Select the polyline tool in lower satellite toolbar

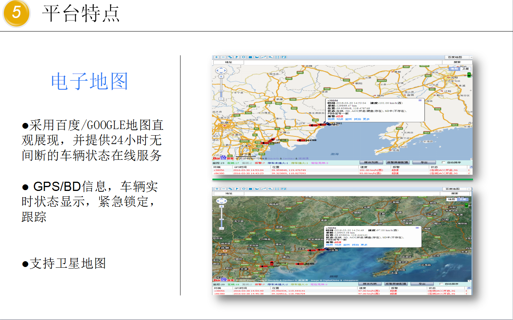(264, 189)
